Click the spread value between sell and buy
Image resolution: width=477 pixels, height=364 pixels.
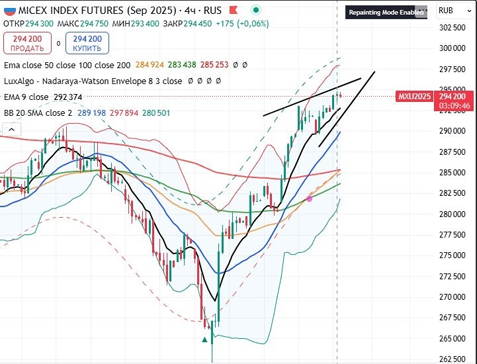tap(58, 44)
